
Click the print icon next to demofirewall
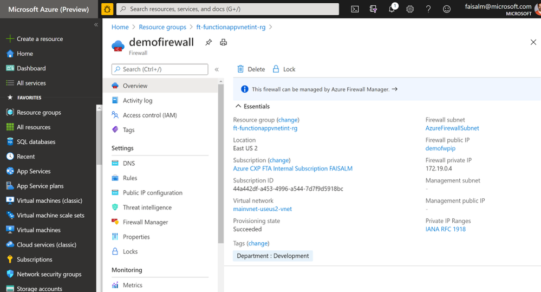[224, 42]
